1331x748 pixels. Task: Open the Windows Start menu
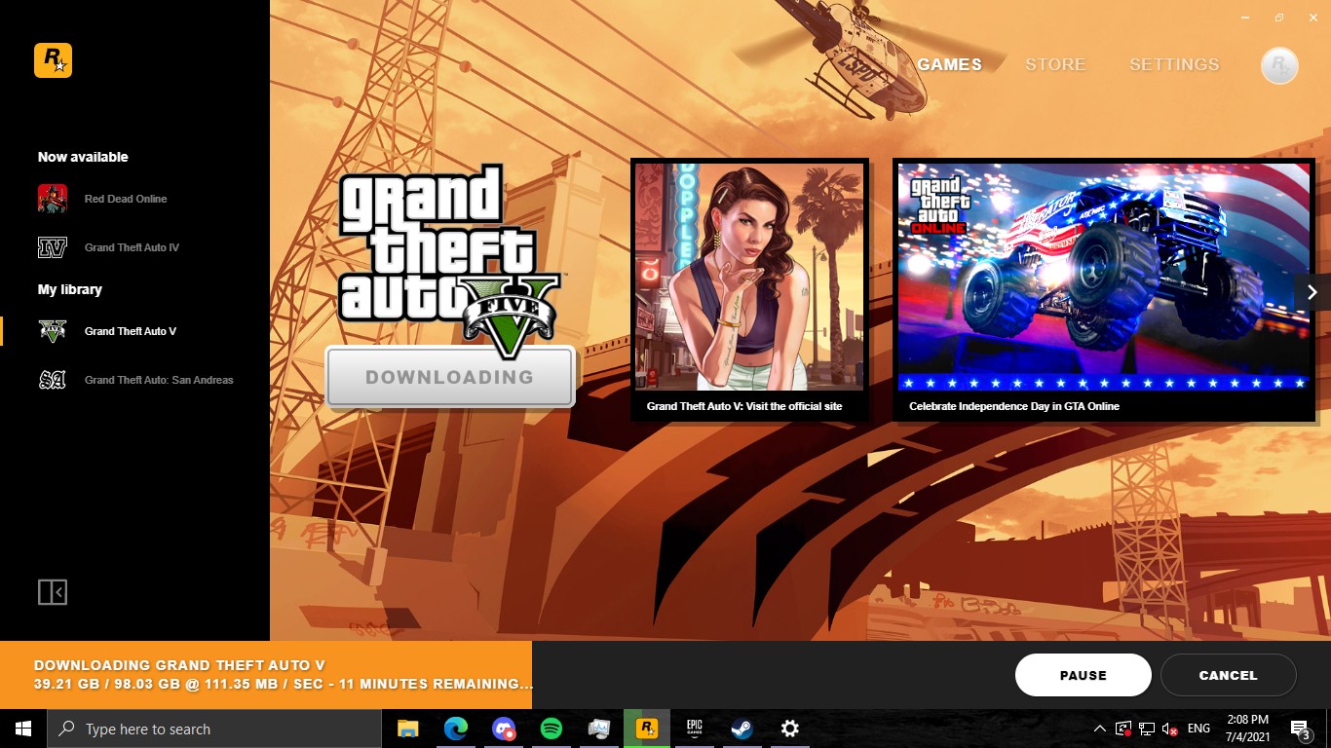(23, 729)
